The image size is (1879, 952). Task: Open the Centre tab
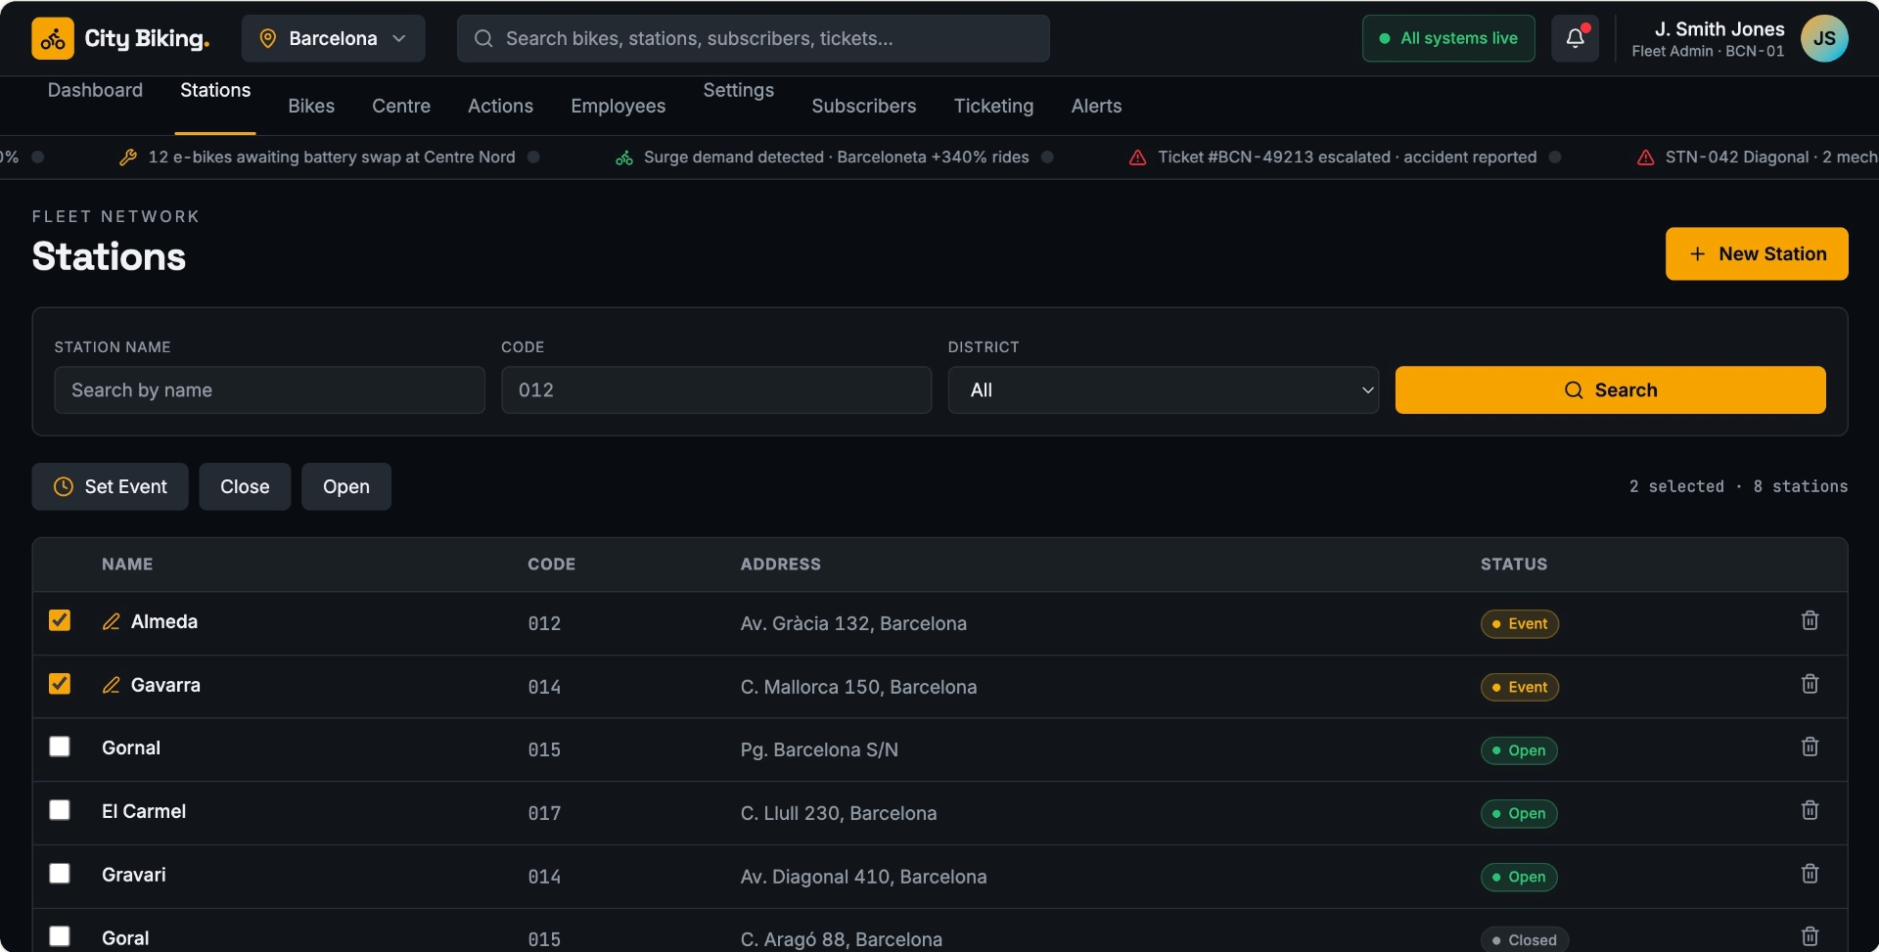pyautogui.click(x=401, y=106)
